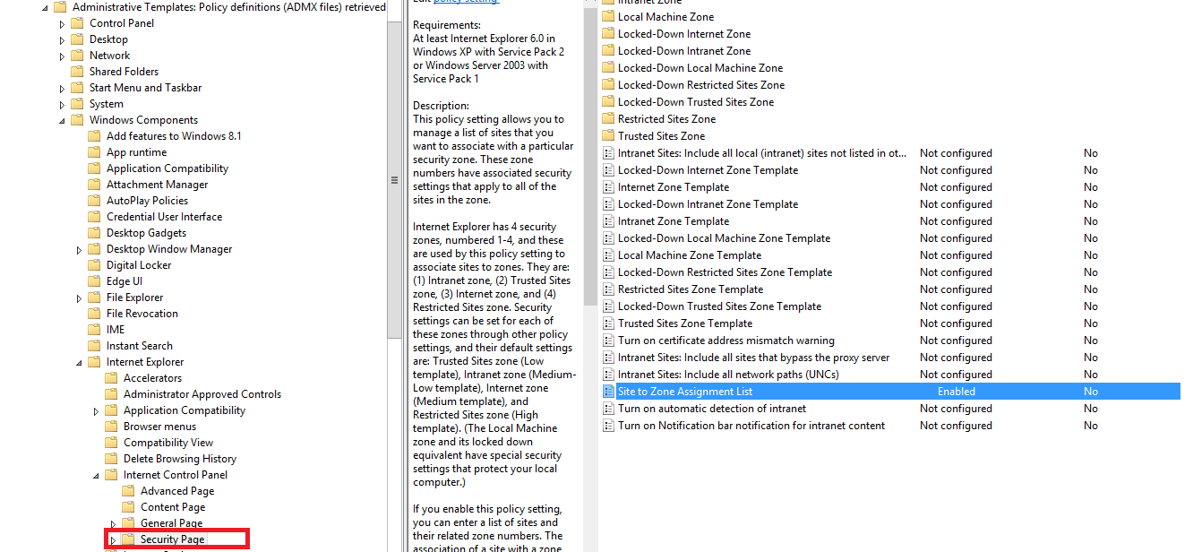Viewport: 1193px width, 552px height.
Task: Select Locked-Down Intranet Zone Template setting
Action: coord(708,204)
